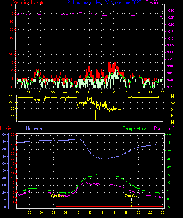Select the 'Temperatura' legend label
Image resolution: width=183 pixels, height=218 pixels.
coord(135,128)
